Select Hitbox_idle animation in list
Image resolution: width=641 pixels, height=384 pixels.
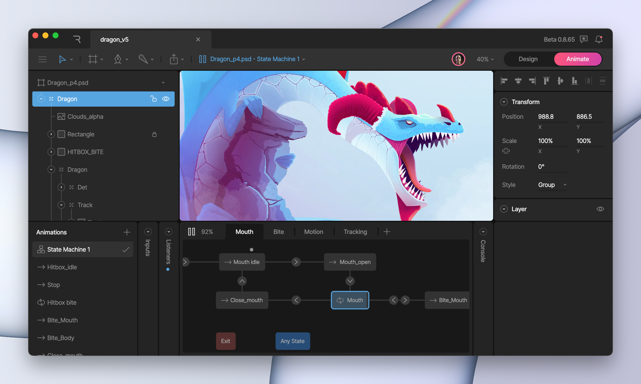point(83,267)
